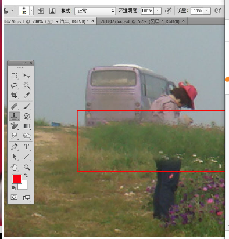Select the Crop tool
The width and height of the screenshot is (229, 239).
click(15, 95)
